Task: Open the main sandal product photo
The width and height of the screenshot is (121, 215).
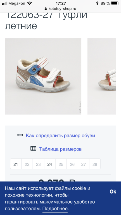Action: [x=43, y=77]
